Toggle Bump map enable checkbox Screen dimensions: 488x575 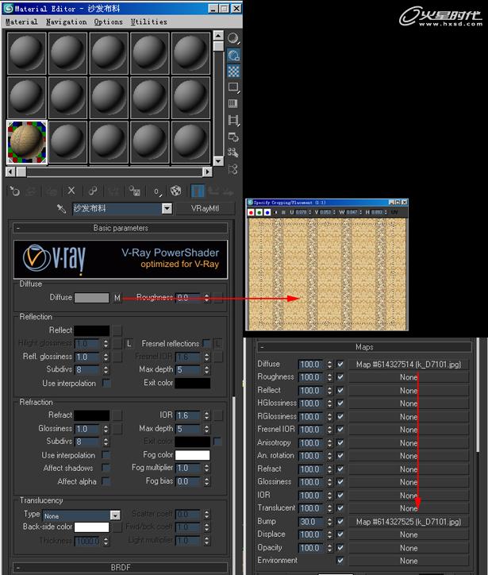(340, 522)
